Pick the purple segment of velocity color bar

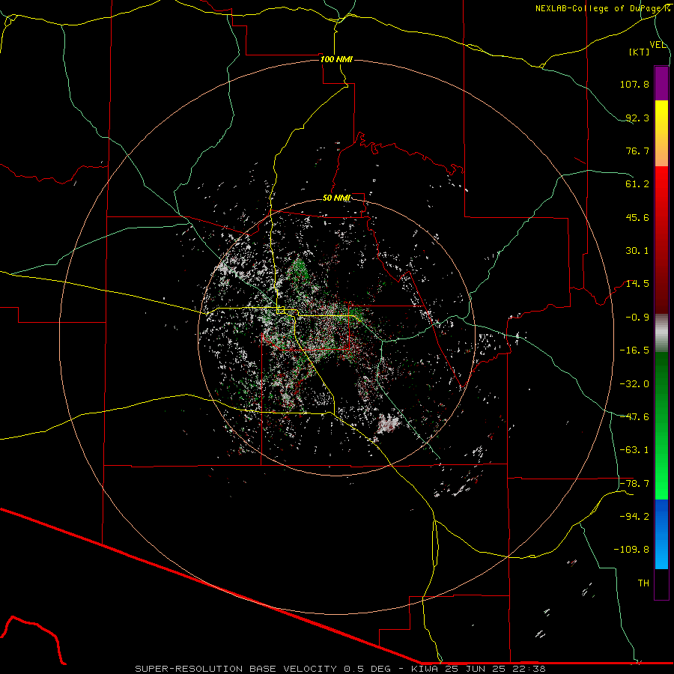661,83
